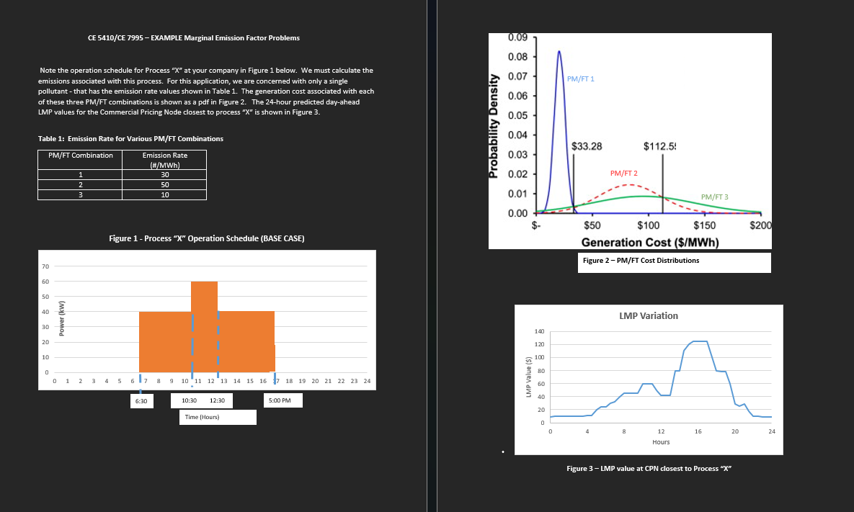This screenshot has width=854, height=512.
Task: Click the 'Figure 1 - Process X Operation Schedule' heading
Action: [206, 238]
